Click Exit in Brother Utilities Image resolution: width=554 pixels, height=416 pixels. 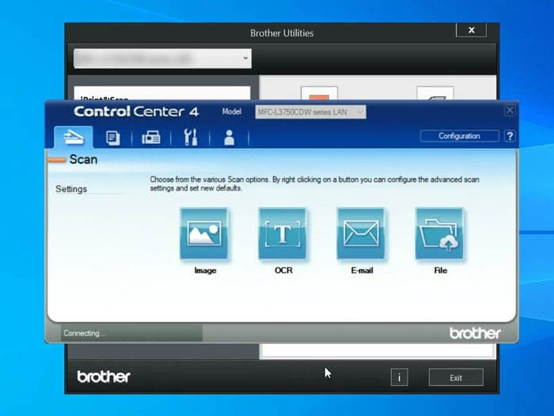coord(456,377)
